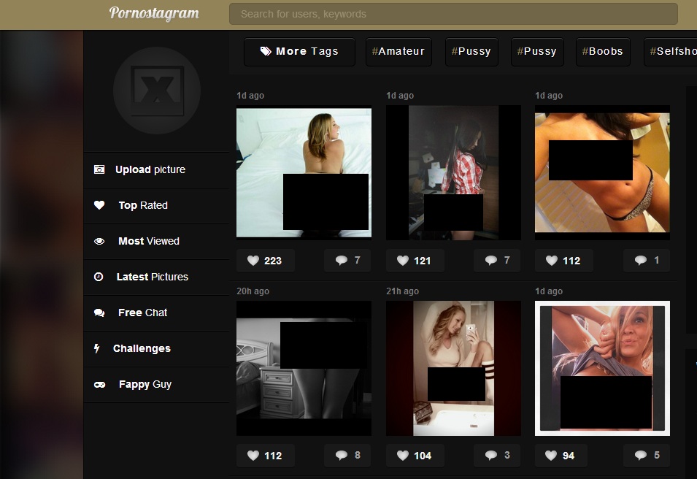Go to the site logo homepage link
This screenshot has height=479, width=697.
coord(153,13)
